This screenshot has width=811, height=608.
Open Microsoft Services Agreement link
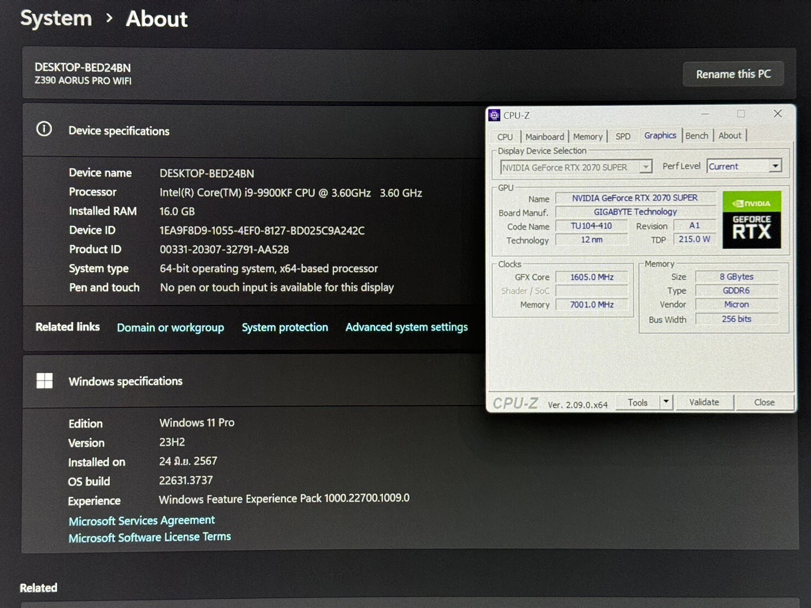[x=142, y=520]
